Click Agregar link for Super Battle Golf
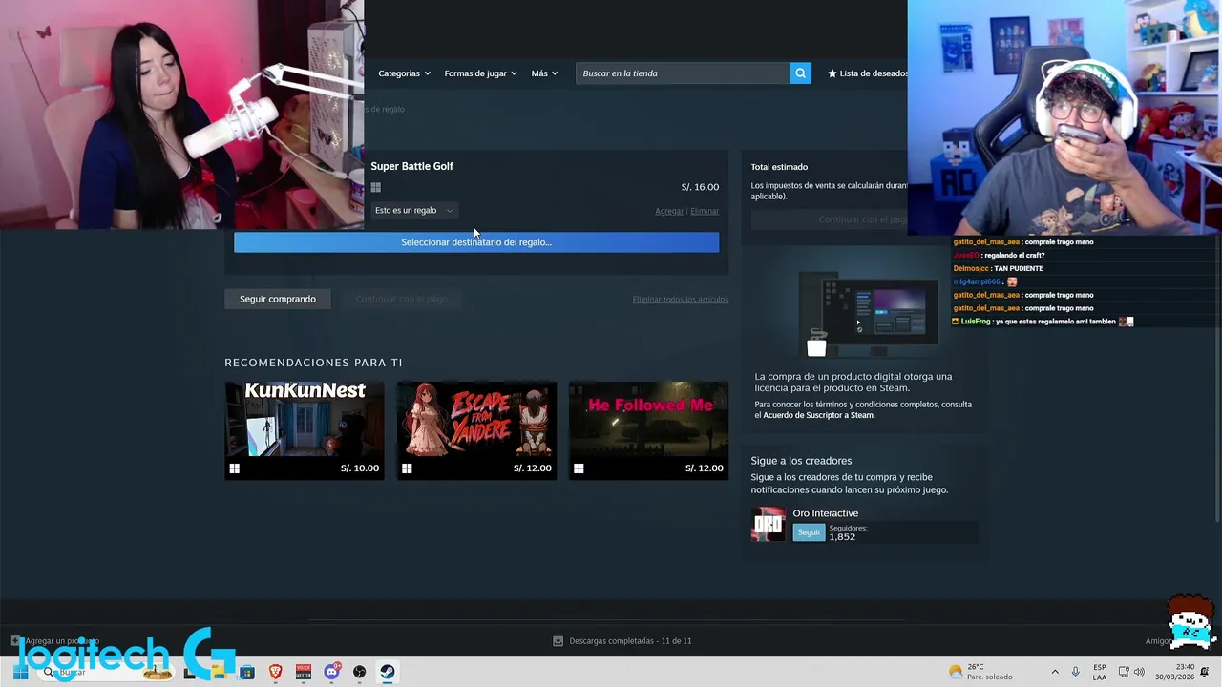The image size is (1222, 687). click(669, 211)
